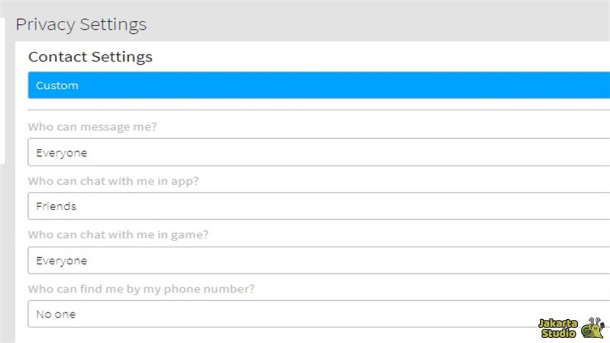Click the 'Who can chat with me in app?' label

[x=113, y=181]
